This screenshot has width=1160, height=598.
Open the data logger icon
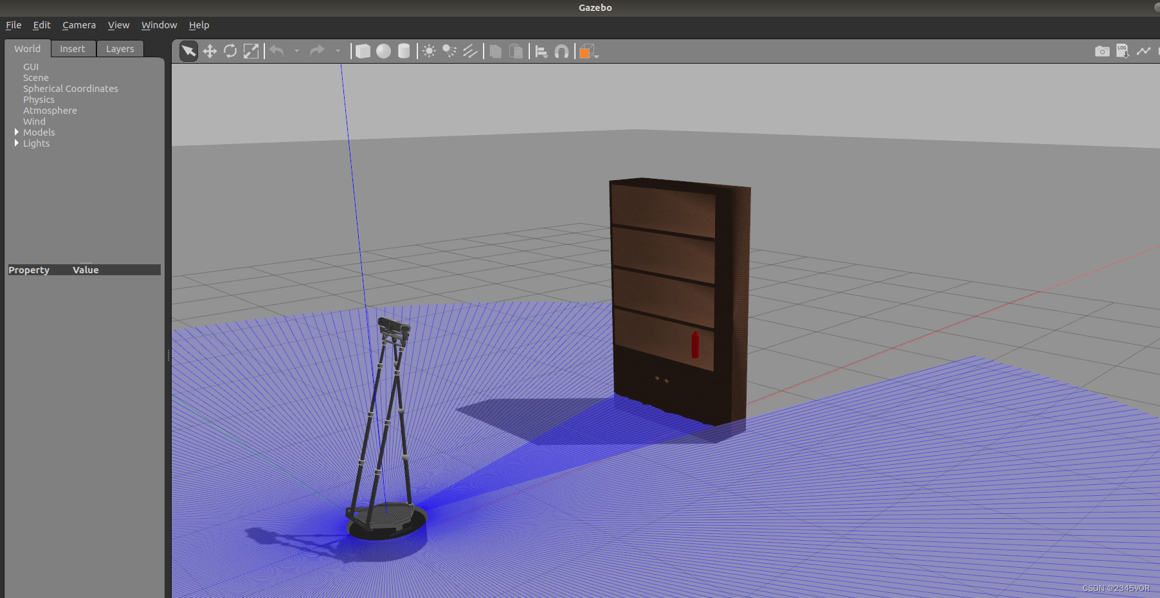pos(1123,51)
